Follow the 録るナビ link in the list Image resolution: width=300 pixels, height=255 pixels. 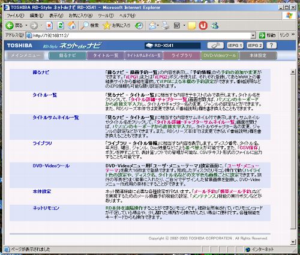point(41,73)
